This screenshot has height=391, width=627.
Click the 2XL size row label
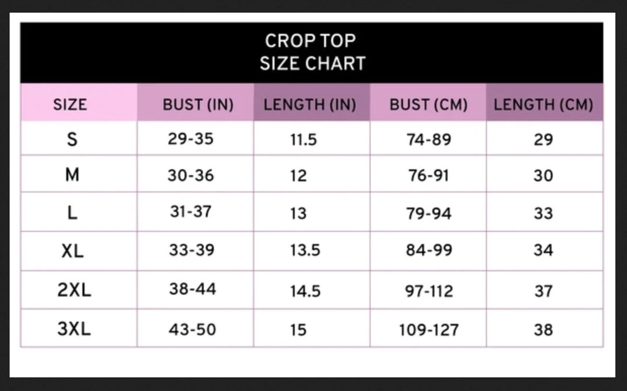(x=74, y=290)
